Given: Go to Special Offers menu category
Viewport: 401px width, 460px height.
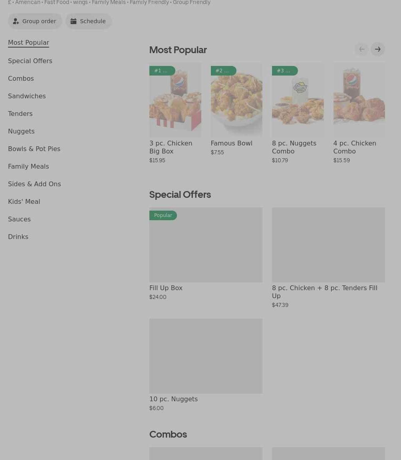Looking at the screenshot, I should point(30,61).
